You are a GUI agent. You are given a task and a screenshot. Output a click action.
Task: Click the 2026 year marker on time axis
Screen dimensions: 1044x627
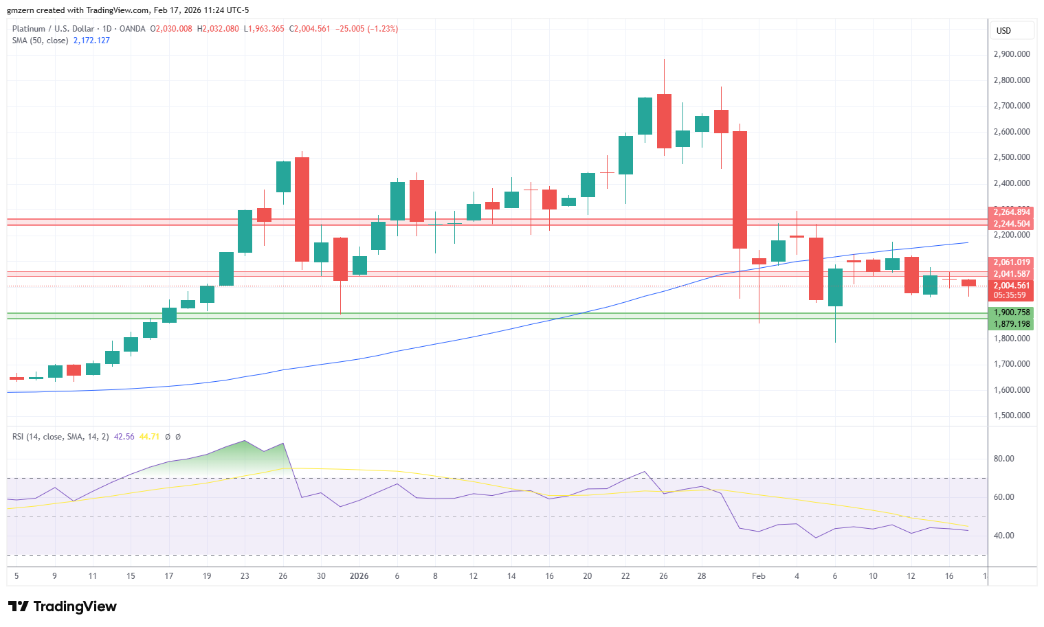pyautogui.click(x=359, y=576)
